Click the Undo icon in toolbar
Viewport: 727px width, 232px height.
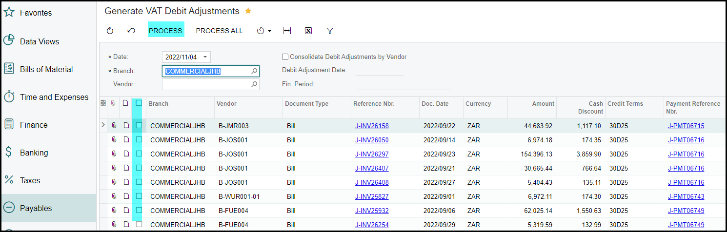coord(131,31)
